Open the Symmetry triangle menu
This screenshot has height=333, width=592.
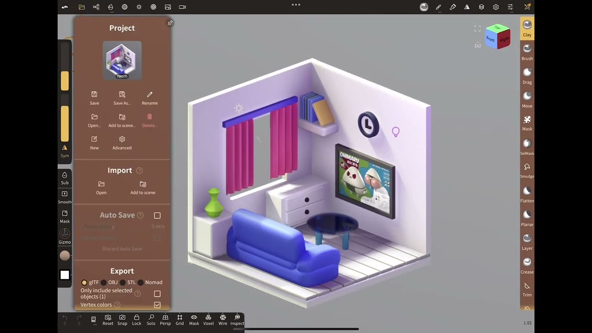pyautogui.click(x=467, y=7)
